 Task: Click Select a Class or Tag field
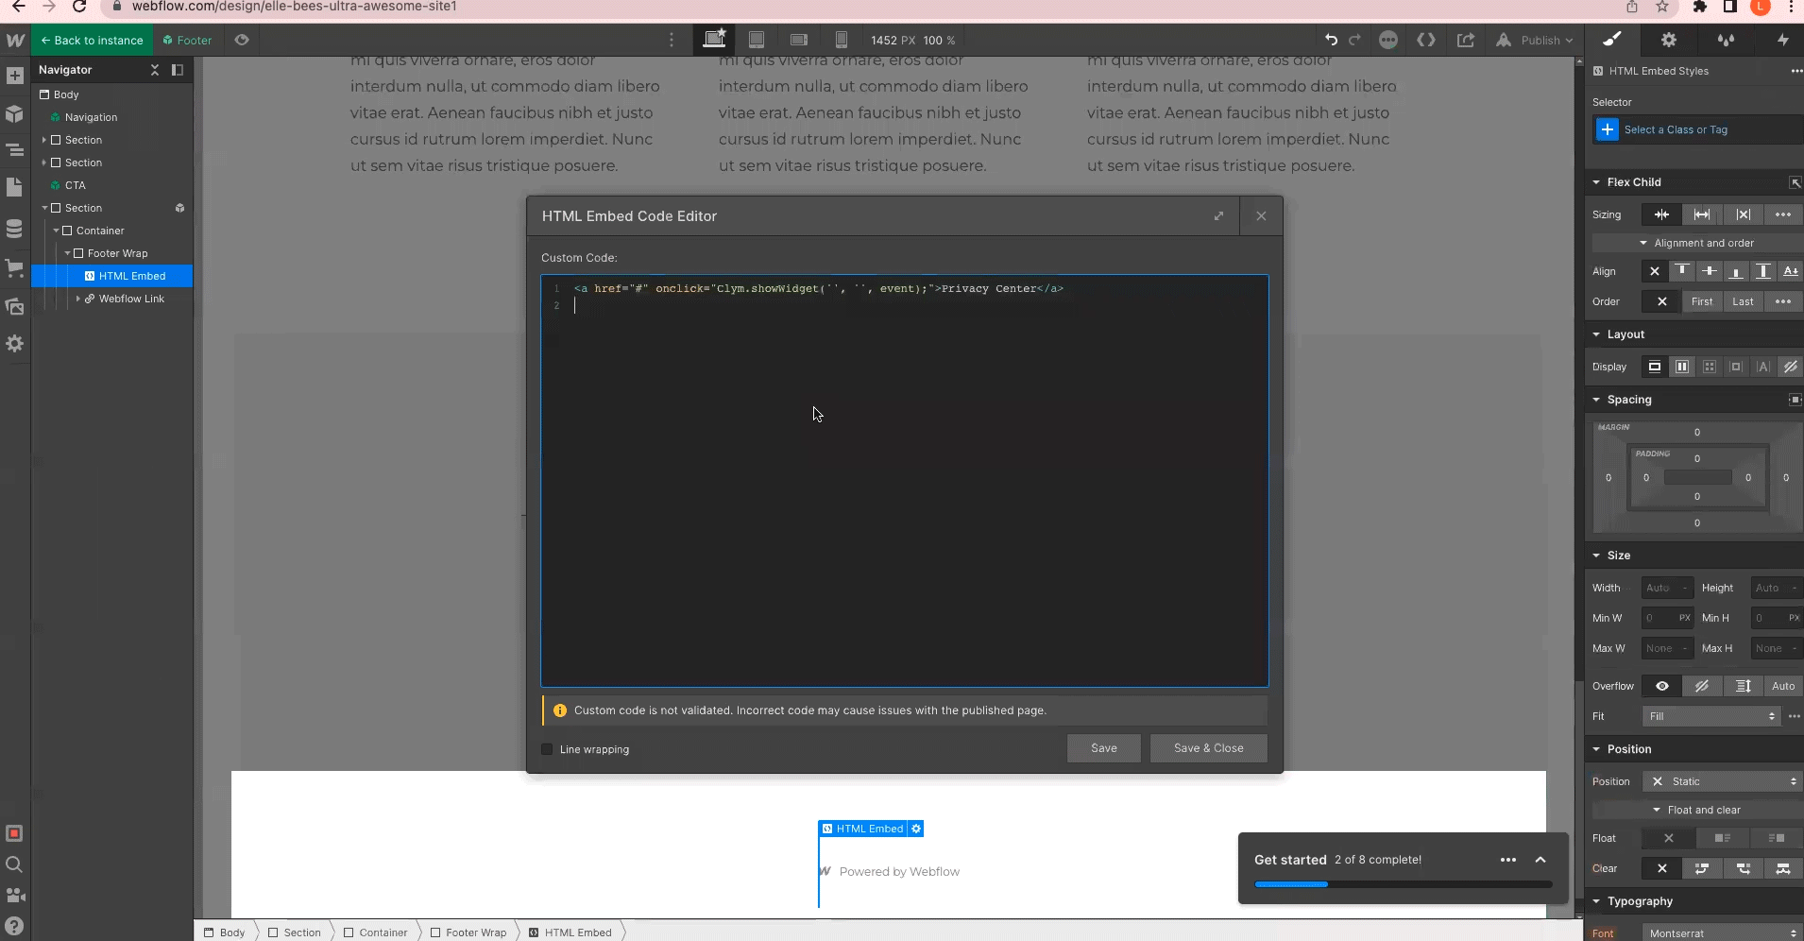pyautogui.click(x=1698, y=129)
